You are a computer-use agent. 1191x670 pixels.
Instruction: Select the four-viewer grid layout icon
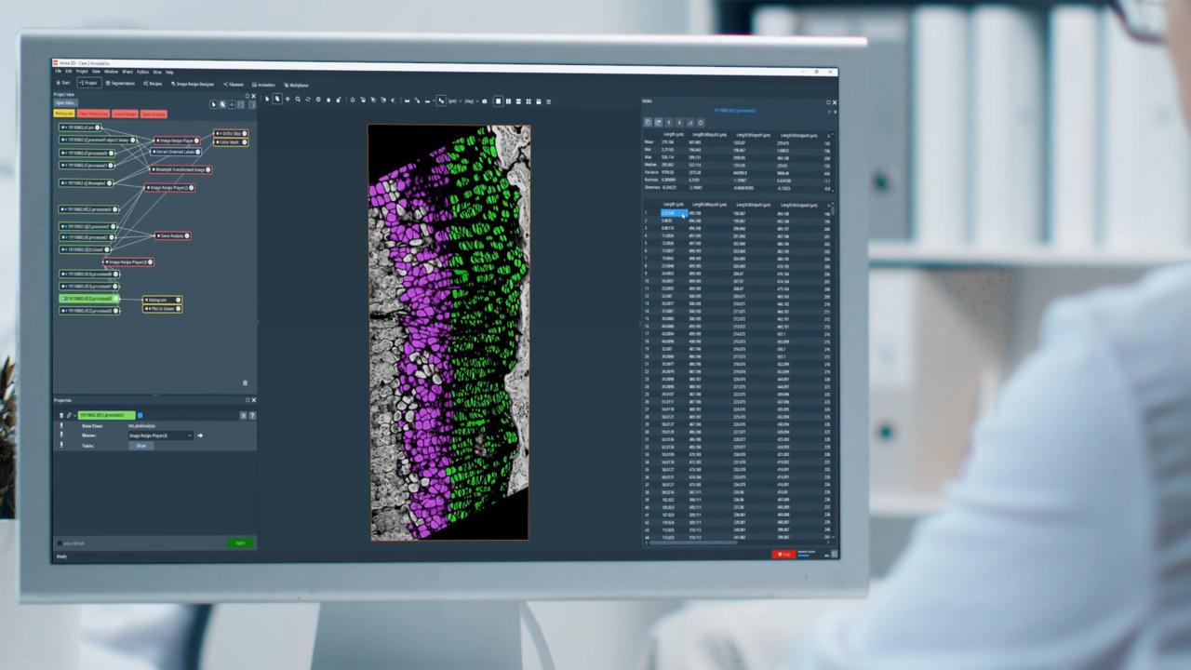[x=529, y=100]
